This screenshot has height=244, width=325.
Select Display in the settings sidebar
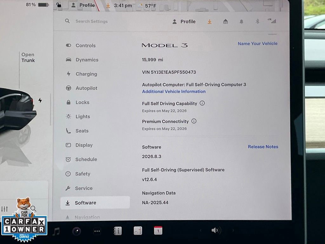79,145
